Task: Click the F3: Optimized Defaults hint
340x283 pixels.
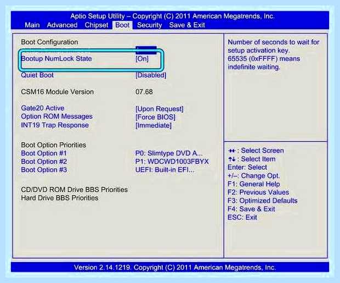Action: click(x=262, y=201)
